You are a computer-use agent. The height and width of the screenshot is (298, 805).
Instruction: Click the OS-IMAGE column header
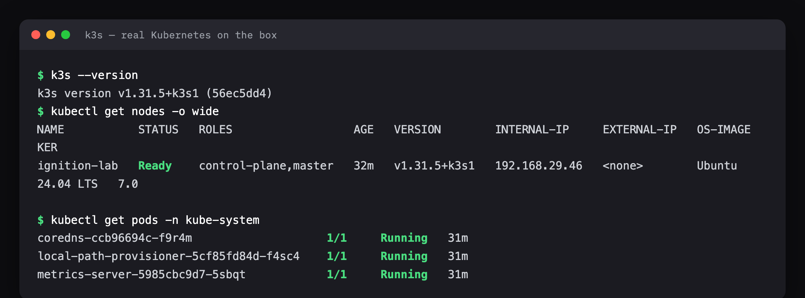point(724,129)
